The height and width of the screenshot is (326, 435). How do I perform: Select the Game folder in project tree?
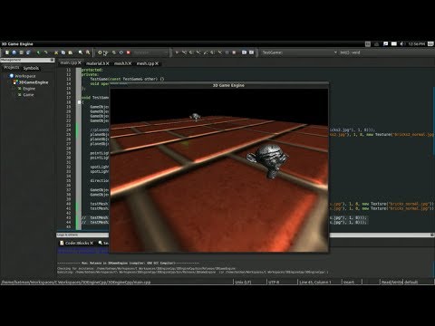click(28, 95)
